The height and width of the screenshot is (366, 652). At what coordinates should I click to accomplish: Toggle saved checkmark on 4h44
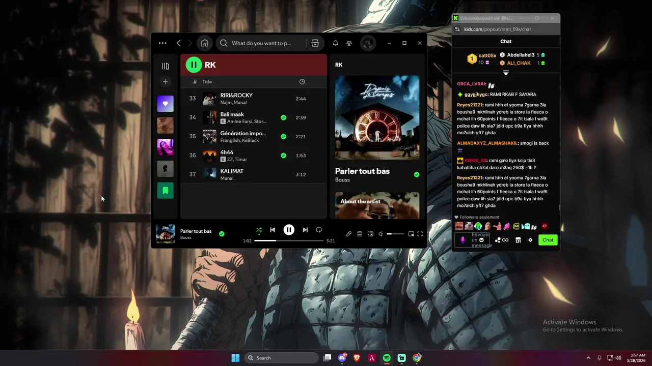coord(283,156)
